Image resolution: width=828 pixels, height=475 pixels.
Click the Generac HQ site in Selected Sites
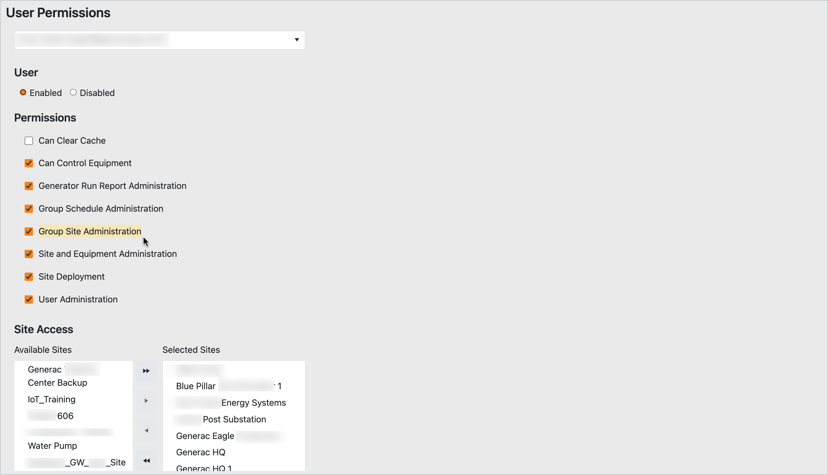(x=200, y=452)
